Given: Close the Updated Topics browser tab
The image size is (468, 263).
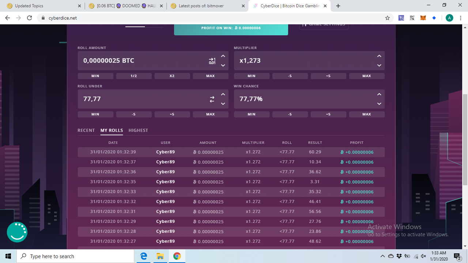Looking at the screenshot, I should (80, 6).
